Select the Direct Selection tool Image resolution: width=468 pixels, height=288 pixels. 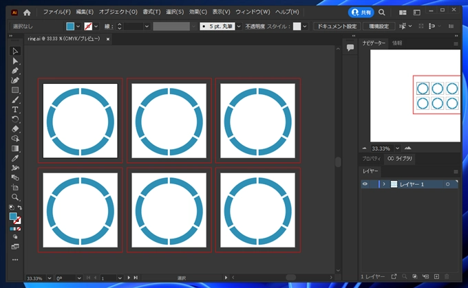click(15, 61)
